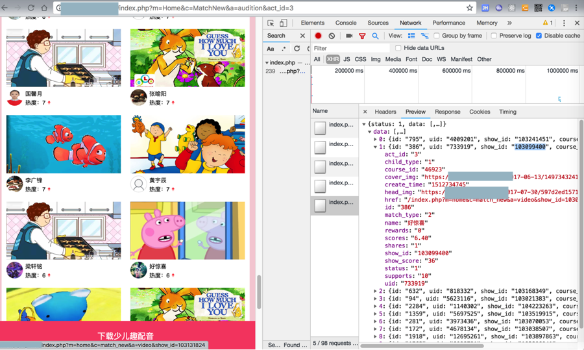Check Hide data URLs option
The image size is (584, 350).
coord(398,48)
